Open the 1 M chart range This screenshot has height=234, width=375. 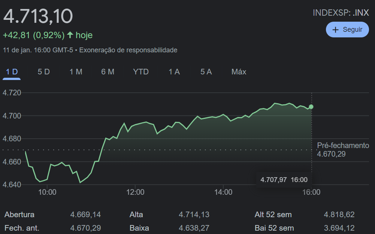point(76,72)
